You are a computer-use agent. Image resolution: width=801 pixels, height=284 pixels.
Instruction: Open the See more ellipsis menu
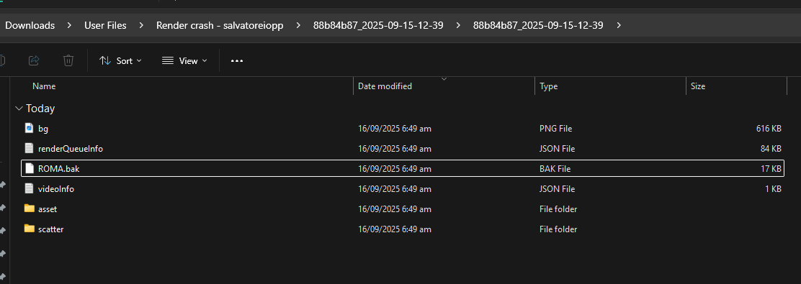(x=236, y=60)
